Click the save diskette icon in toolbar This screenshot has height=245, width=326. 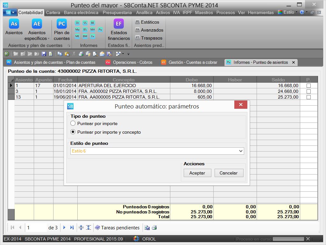(x=44, y=54)
